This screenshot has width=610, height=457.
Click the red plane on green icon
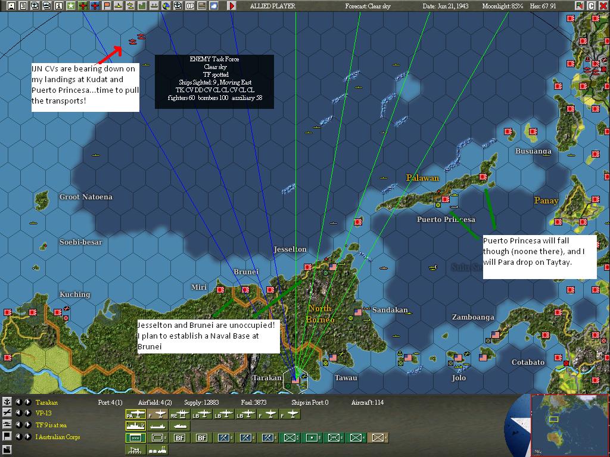[83, 6]
